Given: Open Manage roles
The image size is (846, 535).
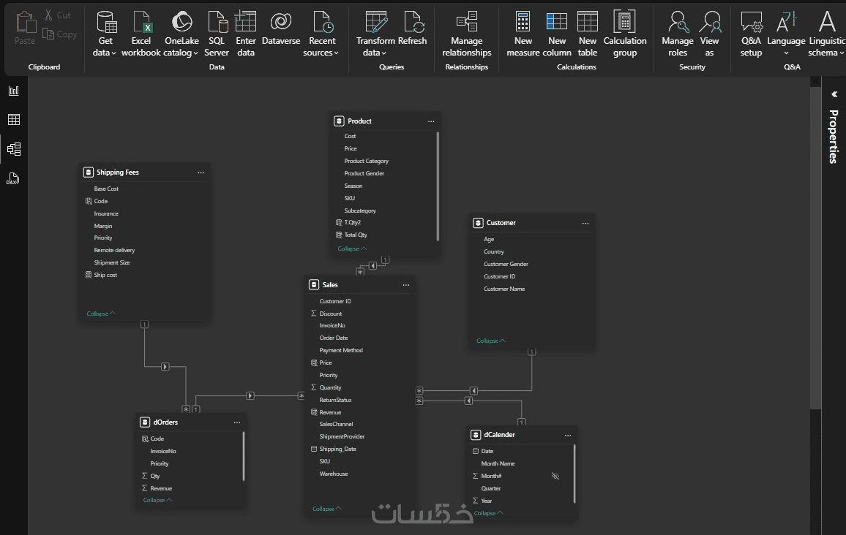Looking at the screenshot, I should [x=678, y=34].
